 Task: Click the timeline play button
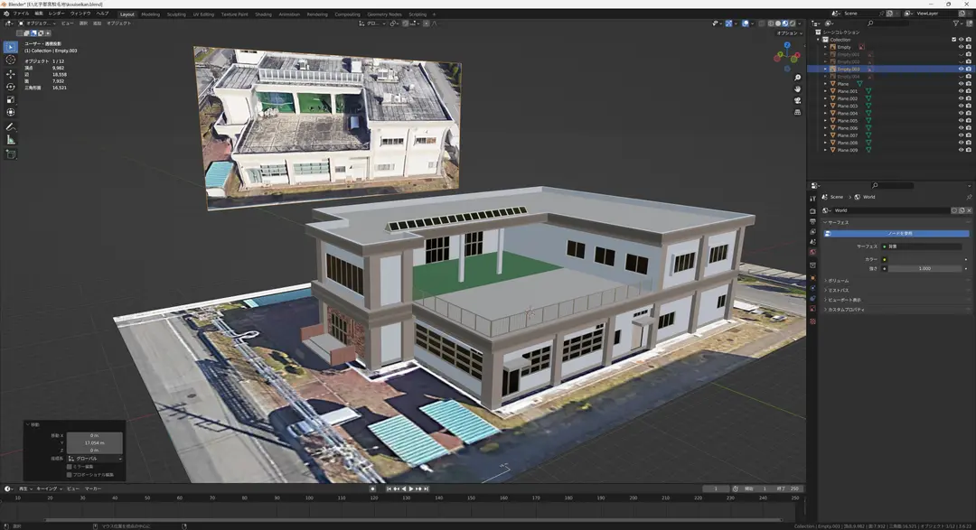coord(411,489)
